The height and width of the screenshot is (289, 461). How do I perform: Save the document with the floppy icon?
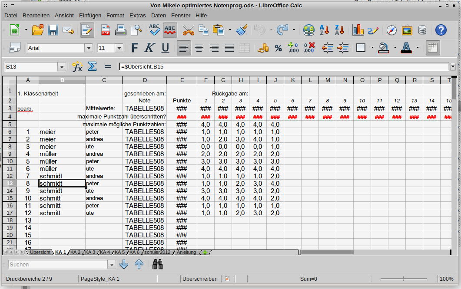(x=53, y=30)
